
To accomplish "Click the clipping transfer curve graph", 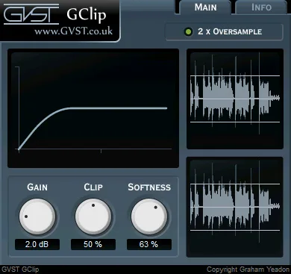I will tap(93, 108).
